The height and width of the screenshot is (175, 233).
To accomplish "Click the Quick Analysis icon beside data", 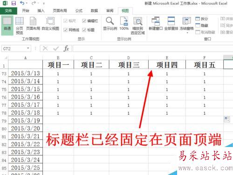I will [x=226, y=119].
